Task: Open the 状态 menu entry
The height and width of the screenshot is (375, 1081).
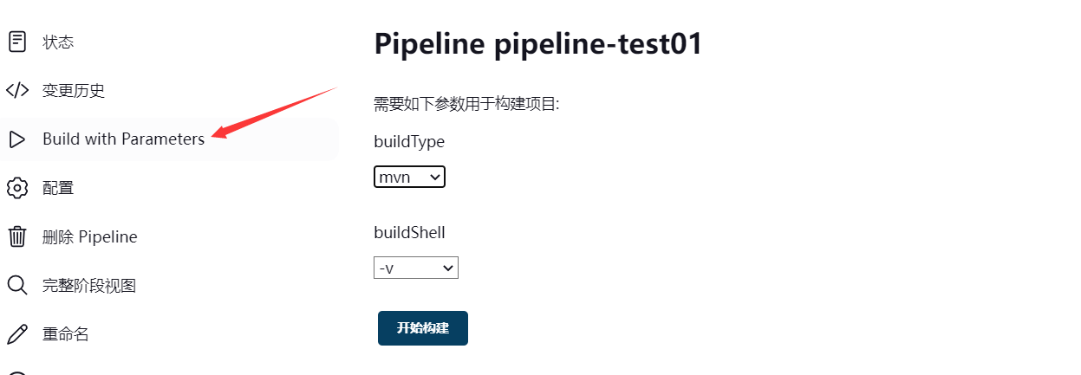Action: (x=58, y=42)
